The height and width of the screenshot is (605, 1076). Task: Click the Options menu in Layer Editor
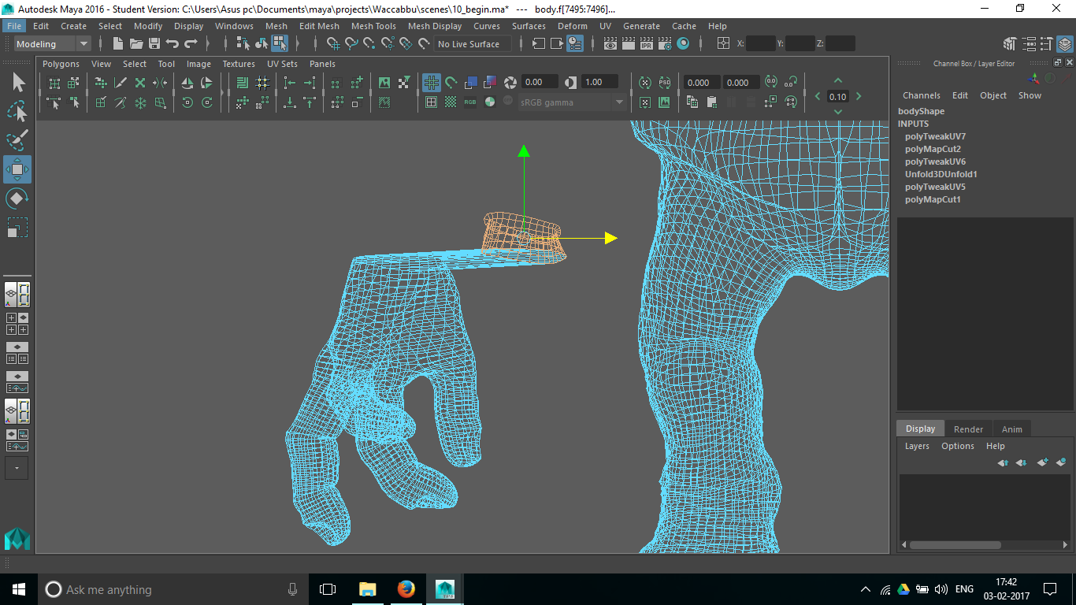pyautogui.click(x=957, y=446)
